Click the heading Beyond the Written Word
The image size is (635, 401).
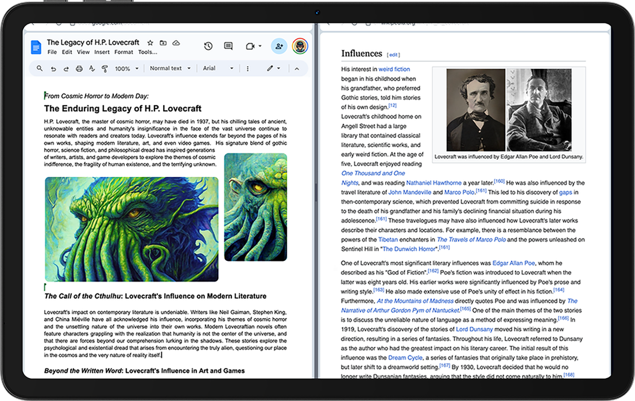(x=144, y=371)
